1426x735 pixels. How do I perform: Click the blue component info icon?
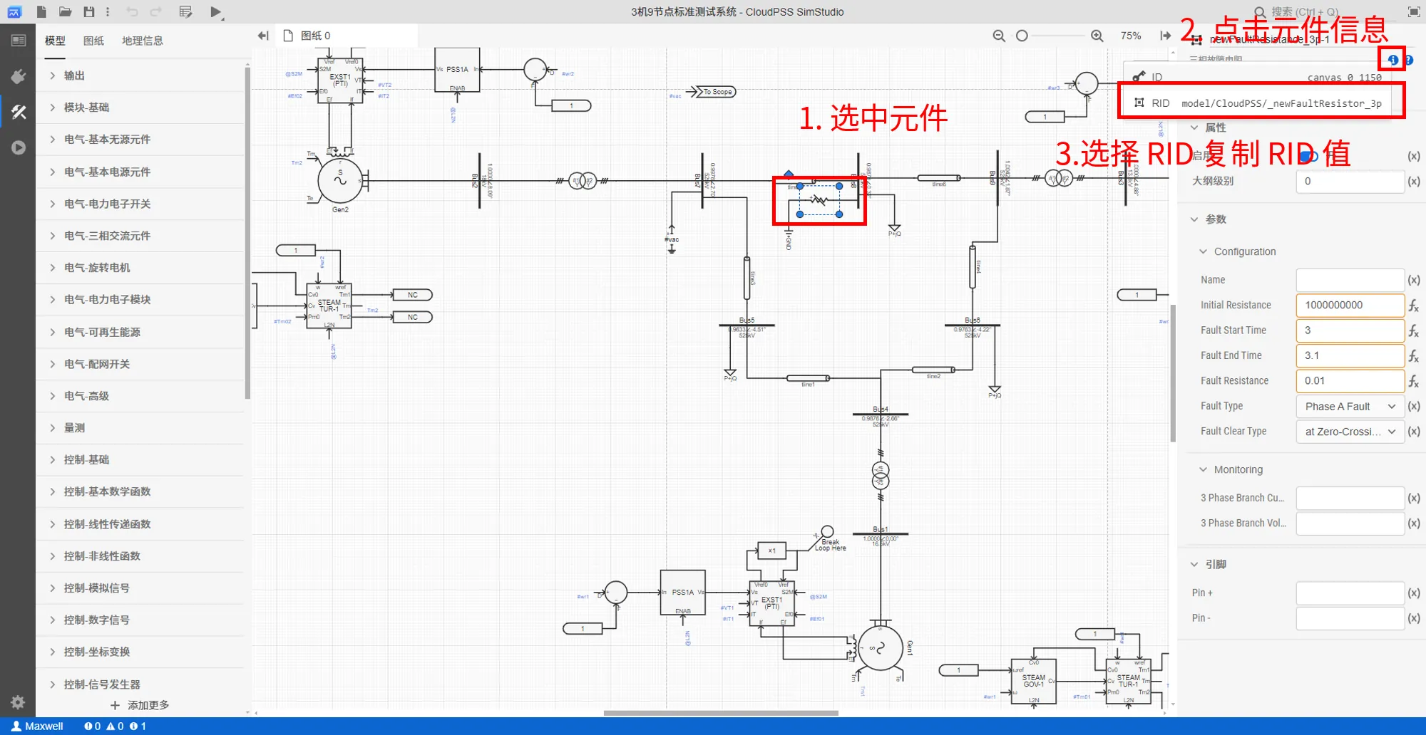pyautogui.click(x=1392, y=60)
